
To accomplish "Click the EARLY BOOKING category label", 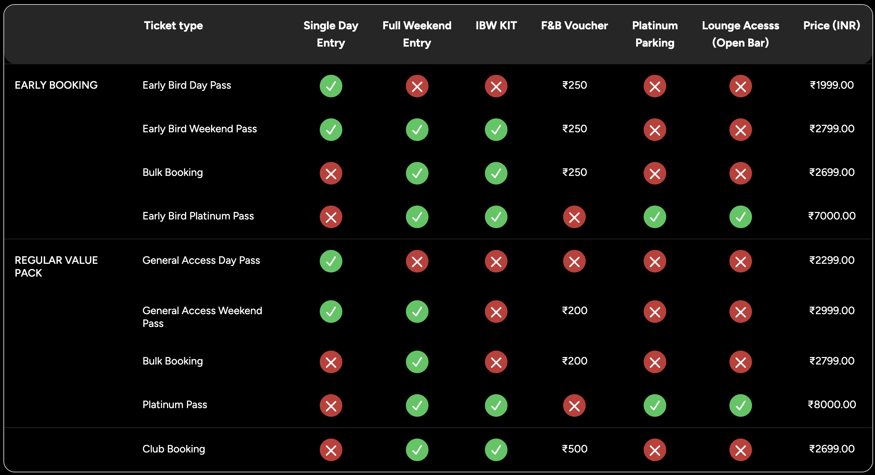I will pos(56,85).
